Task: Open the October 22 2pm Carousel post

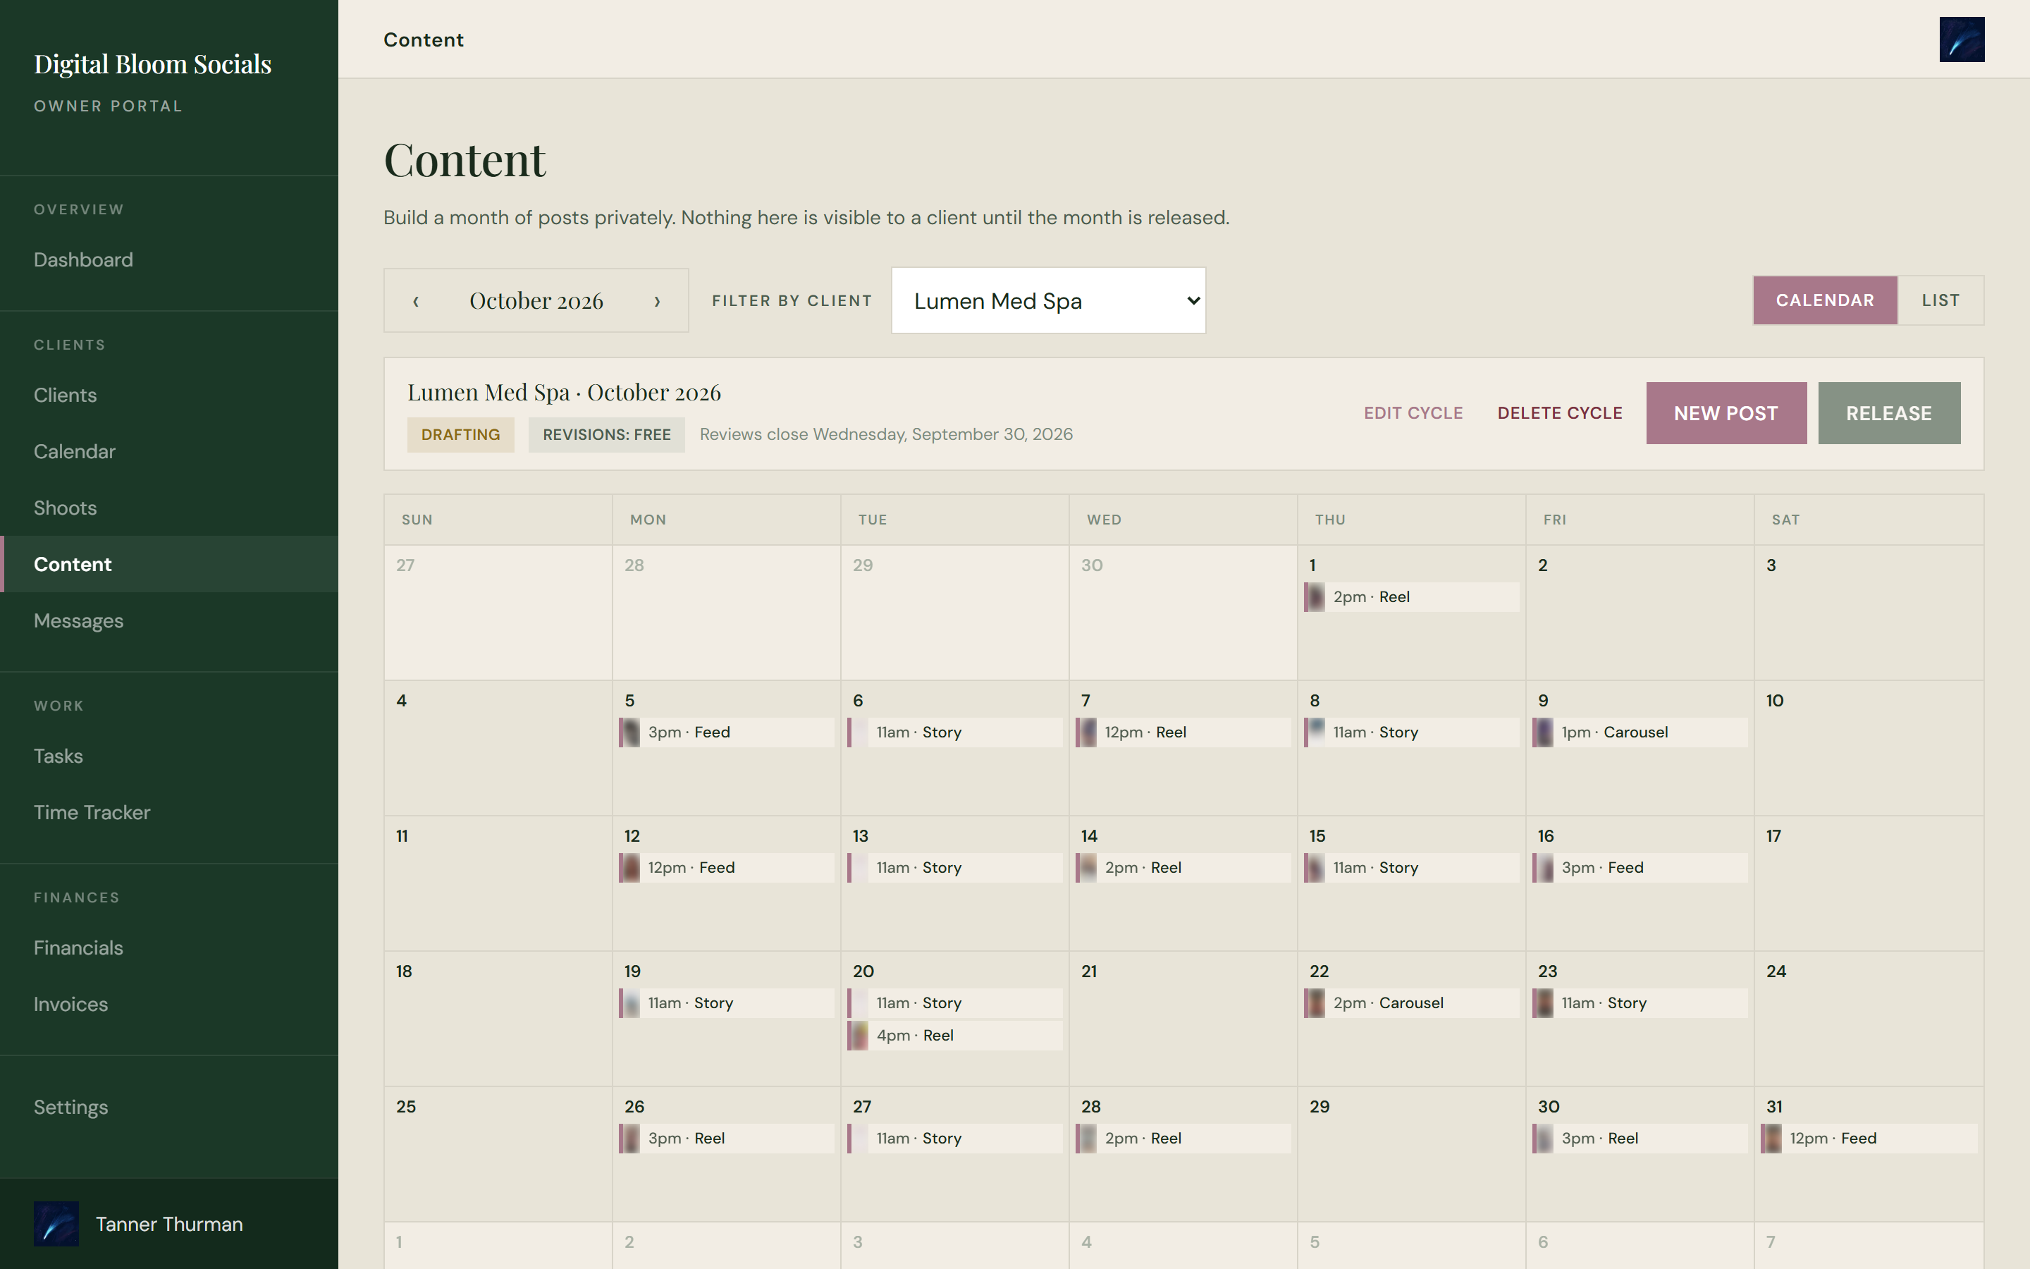Action: (x=1411, y=1003)
